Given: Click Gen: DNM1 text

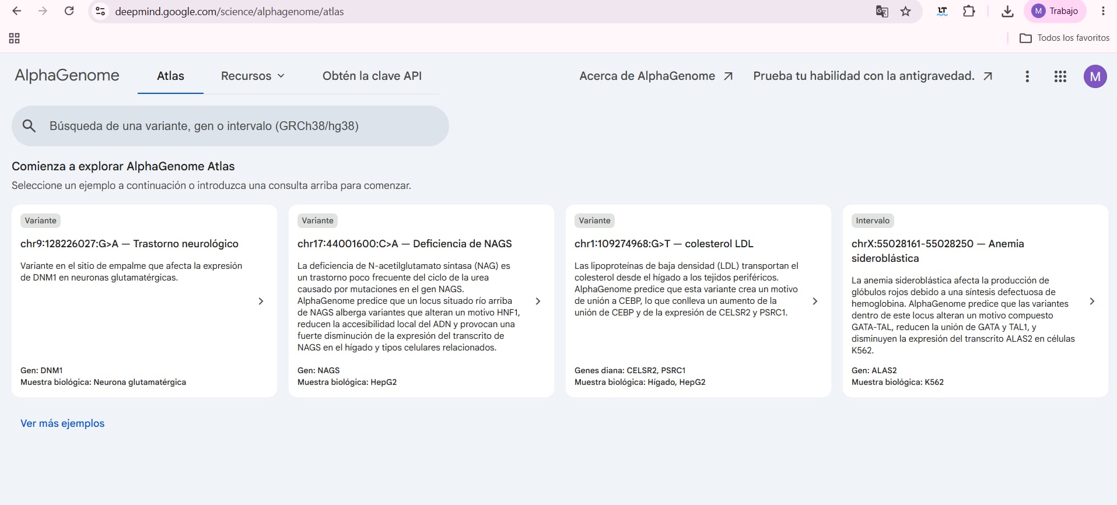Looking at the screenshot, I should tap(41, 370).
